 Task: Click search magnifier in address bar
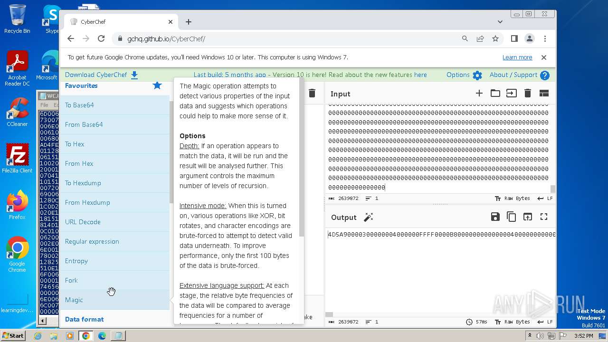(465, 39)
